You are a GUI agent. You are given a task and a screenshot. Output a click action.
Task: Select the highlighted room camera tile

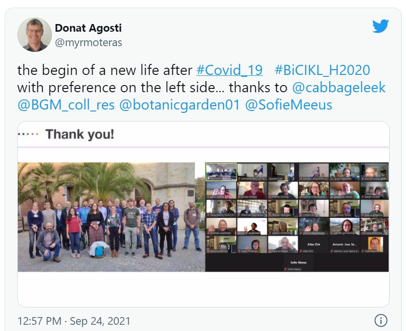point(221,172)
